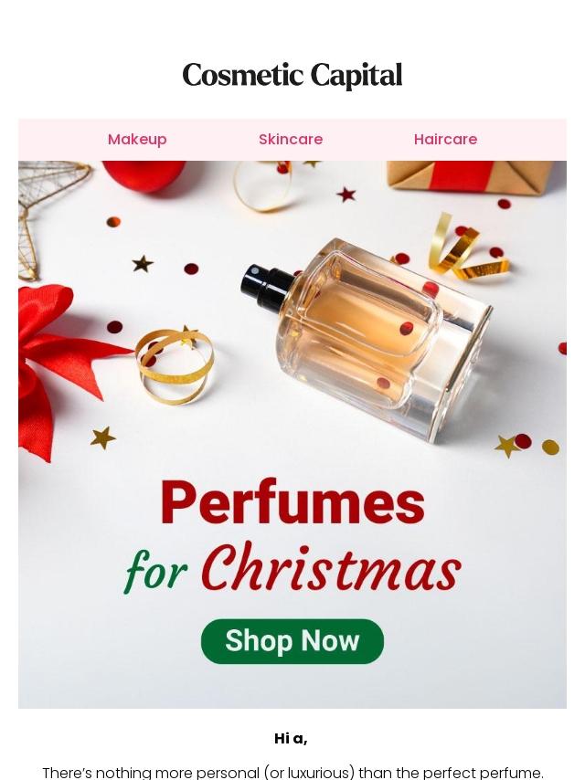Screen dimensions: 585x780
Task: Click the red bauble ornament
Action: pos(144,175)
